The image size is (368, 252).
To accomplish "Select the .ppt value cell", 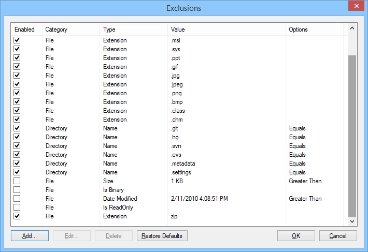I will pos(176,58).
